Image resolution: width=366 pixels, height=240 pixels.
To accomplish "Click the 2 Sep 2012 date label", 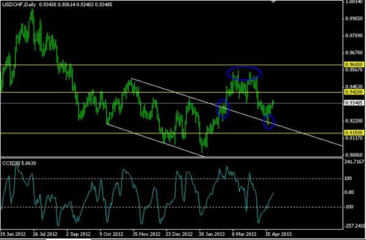I will pos(78,234).
